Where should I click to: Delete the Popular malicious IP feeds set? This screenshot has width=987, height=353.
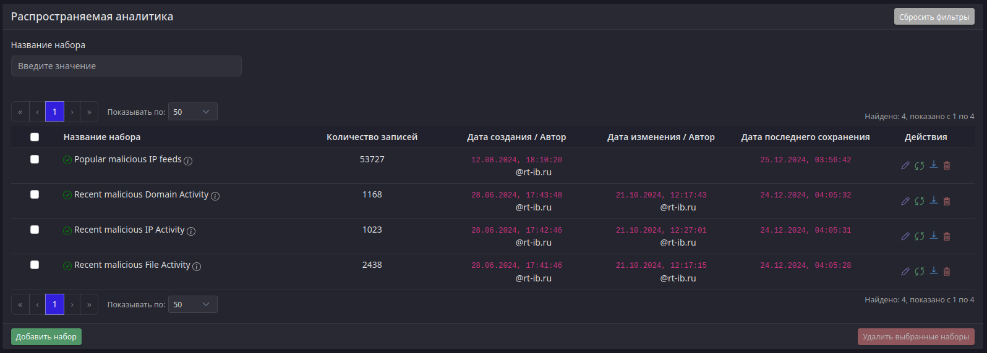pos(947,165)
